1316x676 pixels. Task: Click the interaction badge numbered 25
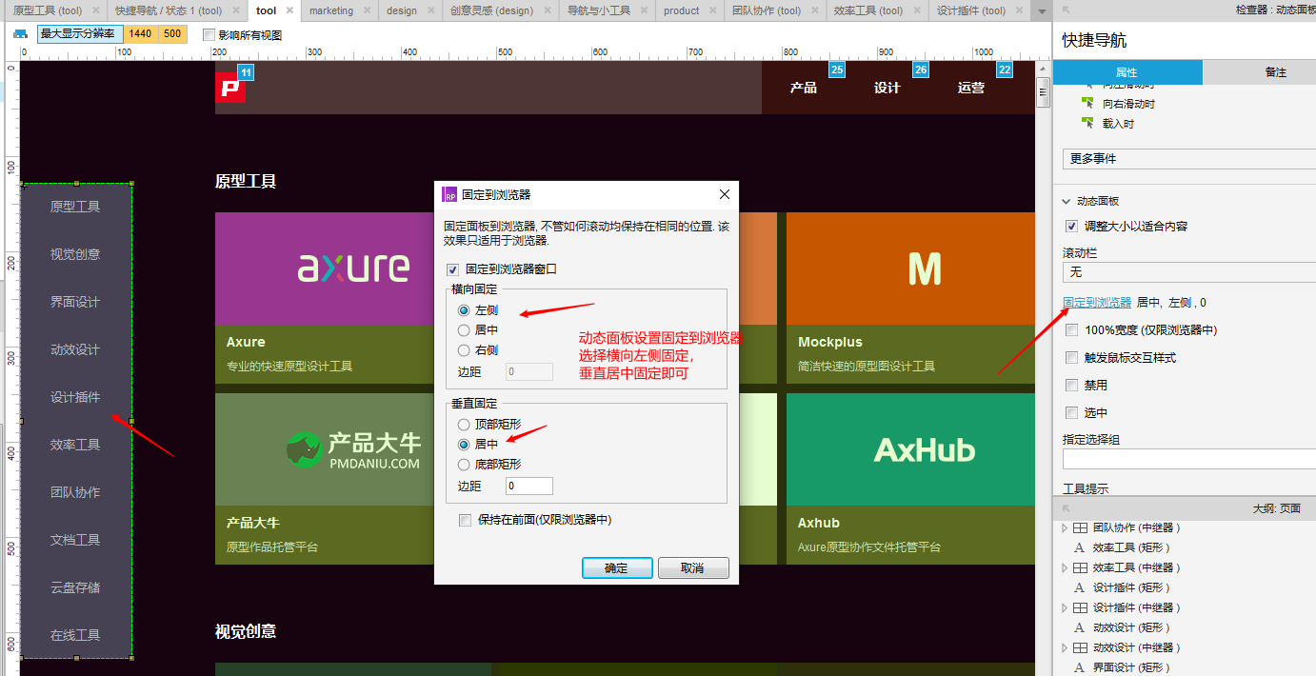coord(837,70)
